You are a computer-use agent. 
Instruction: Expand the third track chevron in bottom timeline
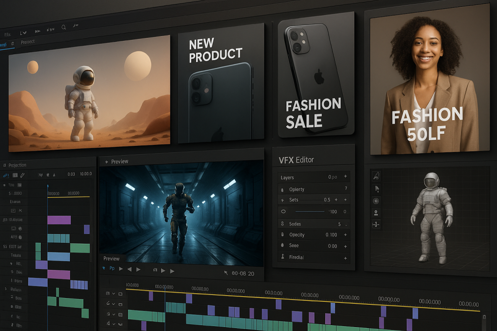point(114,315)
